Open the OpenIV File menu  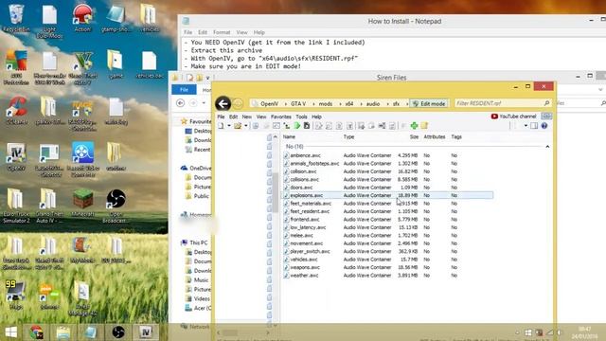click(221, 117)
